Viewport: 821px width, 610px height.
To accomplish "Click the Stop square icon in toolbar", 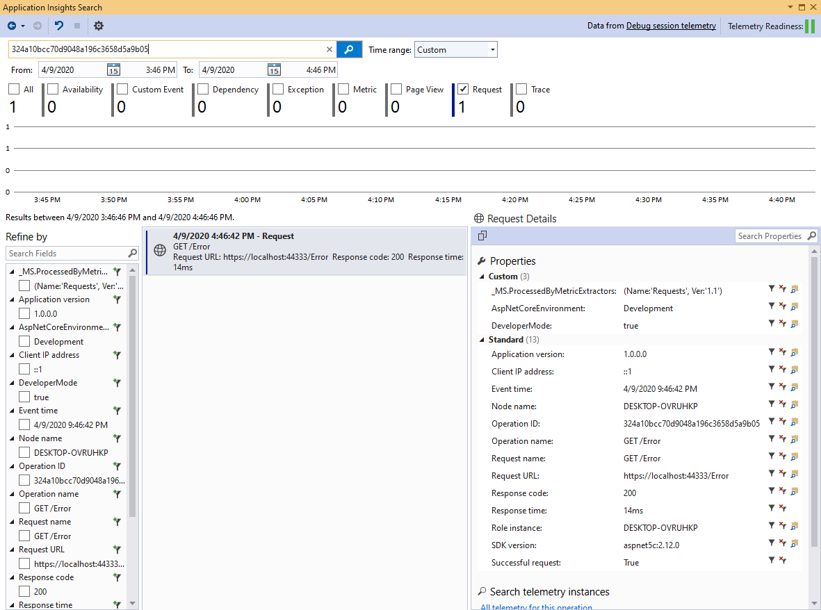I will click(x=77, y=26).
